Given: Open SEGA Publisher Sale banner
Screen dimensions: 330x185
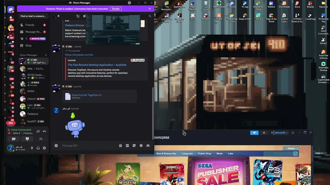Looking at the screenshot, I should click(x=218, y=171).
